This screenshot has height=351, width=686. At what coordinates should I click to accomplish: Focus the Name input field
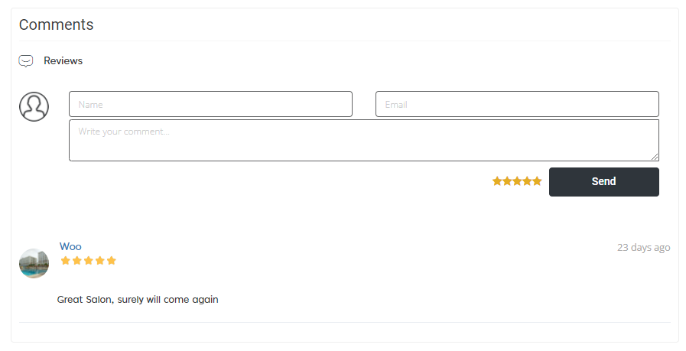pyautogui.click(x=210, y=104)
